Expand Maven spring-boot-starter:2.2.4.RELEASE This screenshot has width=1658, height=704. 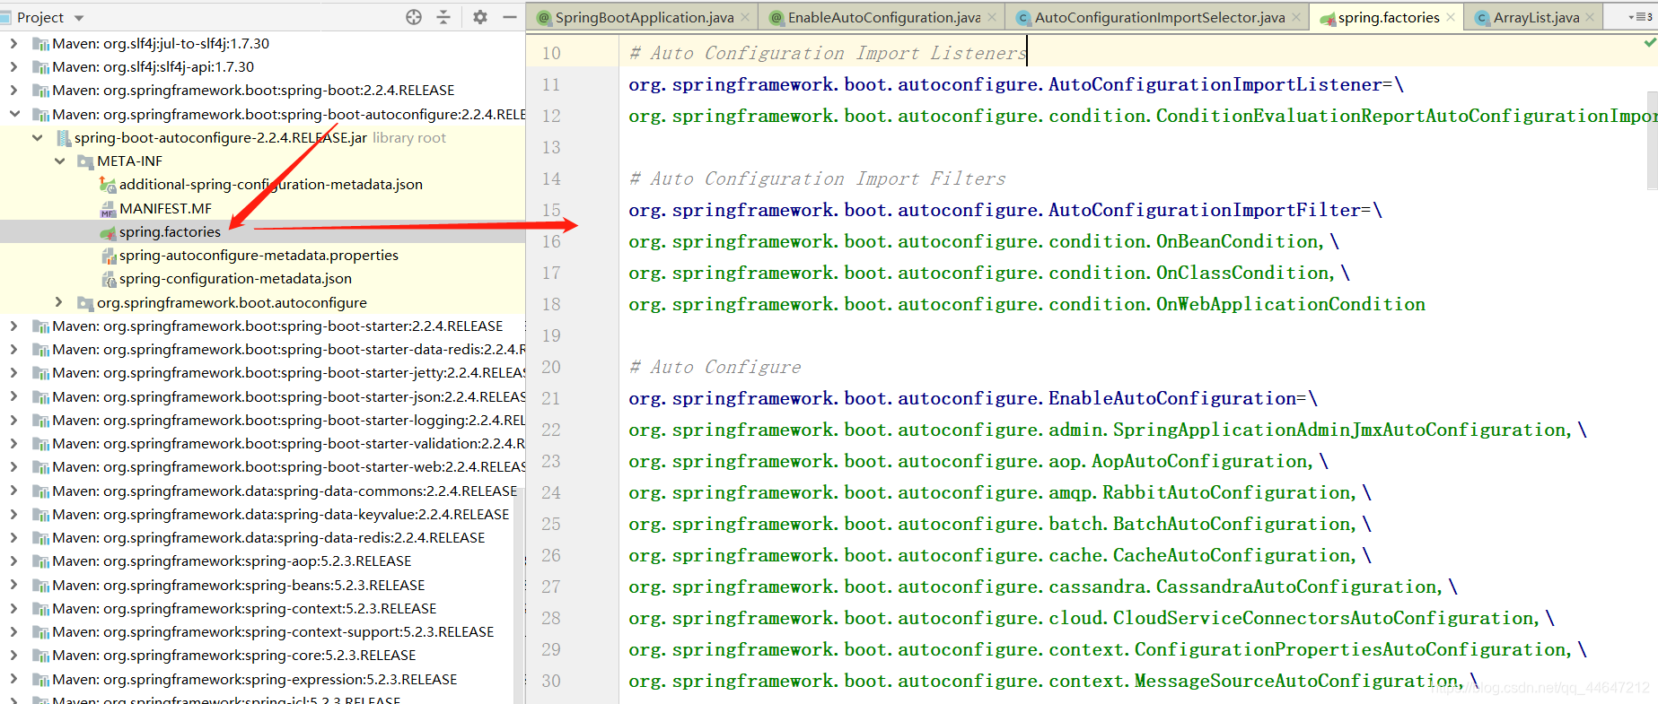tap(13, 326)
